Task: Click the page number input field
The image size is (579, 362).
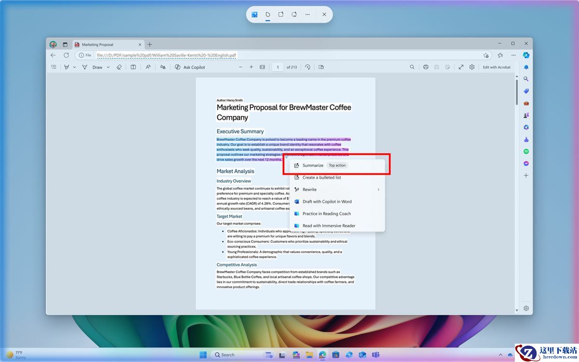Action: click(277, 67)
